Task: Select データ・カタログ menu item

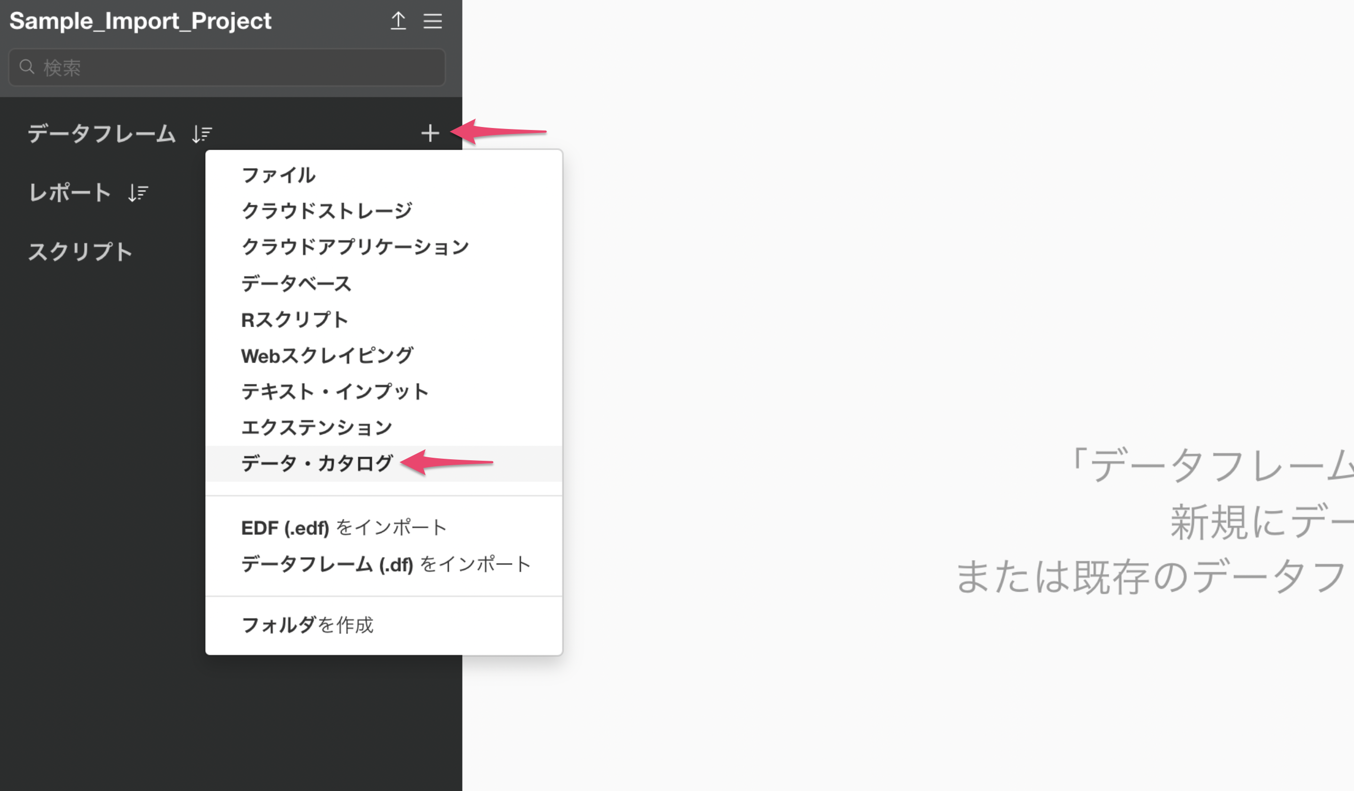Action: (x=317, y=463)
